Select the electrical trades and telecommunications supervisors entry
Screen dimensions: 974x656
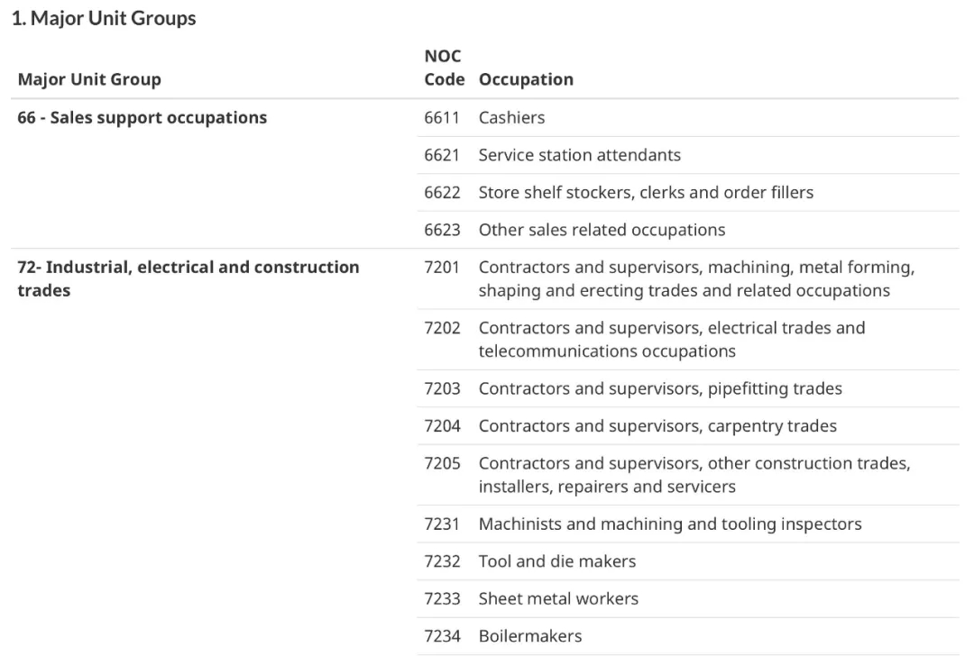(671, 340)
